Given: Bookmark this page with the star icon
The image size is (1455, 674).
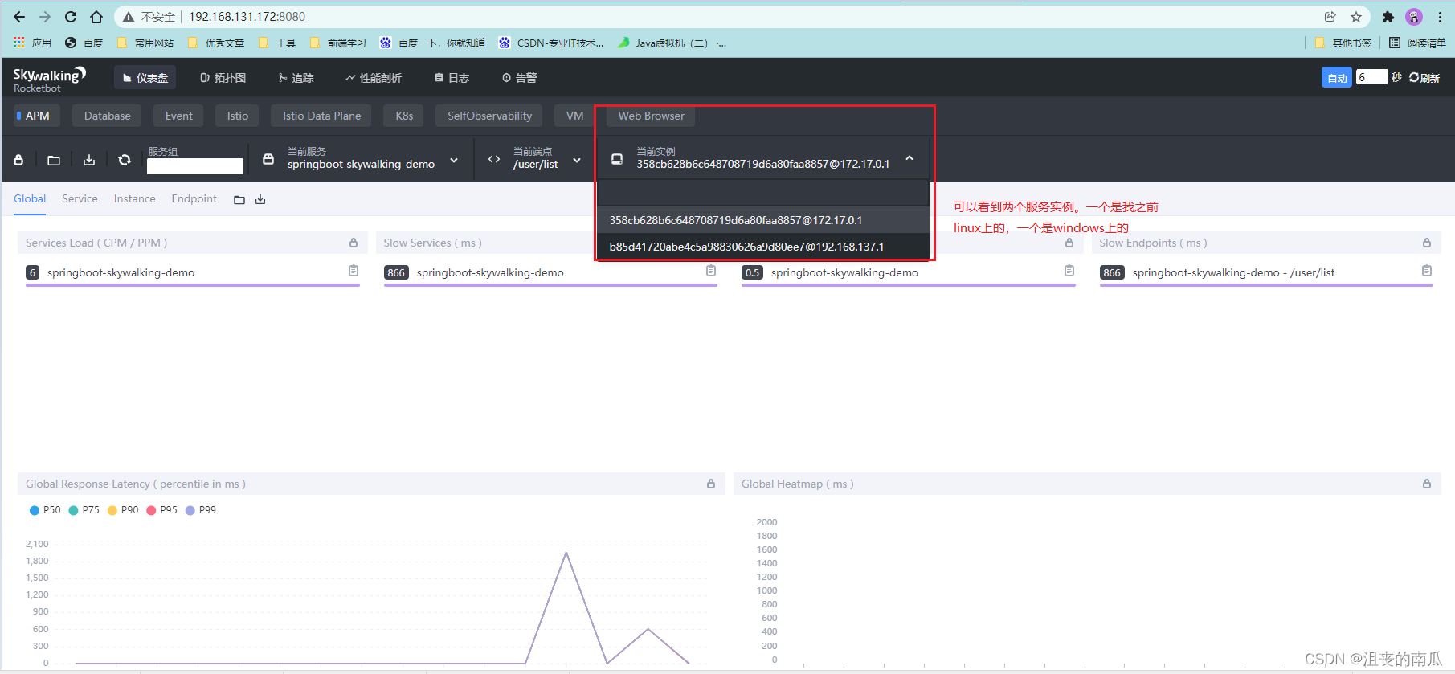Looking at the screenshot, I should [1356, 17].
